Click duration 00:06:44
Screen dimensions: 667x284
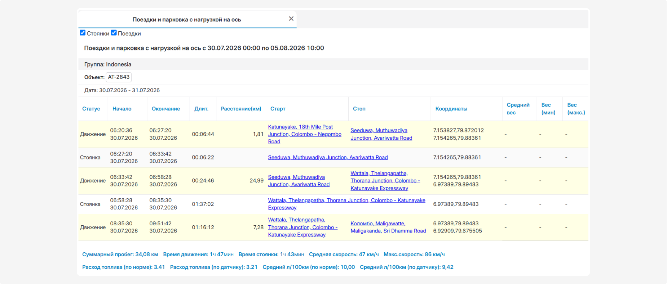[x=203, y=134]
